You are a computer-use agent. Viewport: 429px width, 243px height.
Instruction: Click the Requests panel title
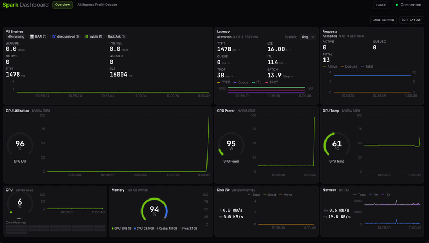(x=330, y=32)
